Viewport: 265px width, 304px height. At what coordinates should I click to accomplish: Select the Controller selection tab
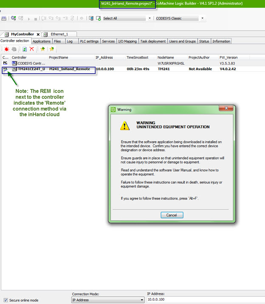coord(15,41)
